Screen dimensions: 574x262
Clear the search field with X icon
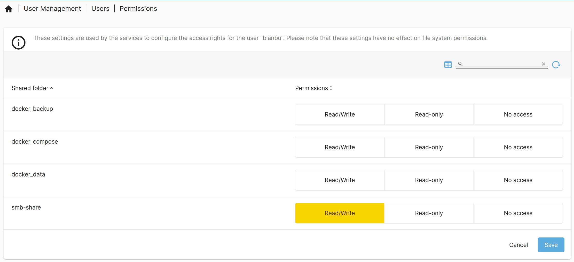tap(543, 64)
